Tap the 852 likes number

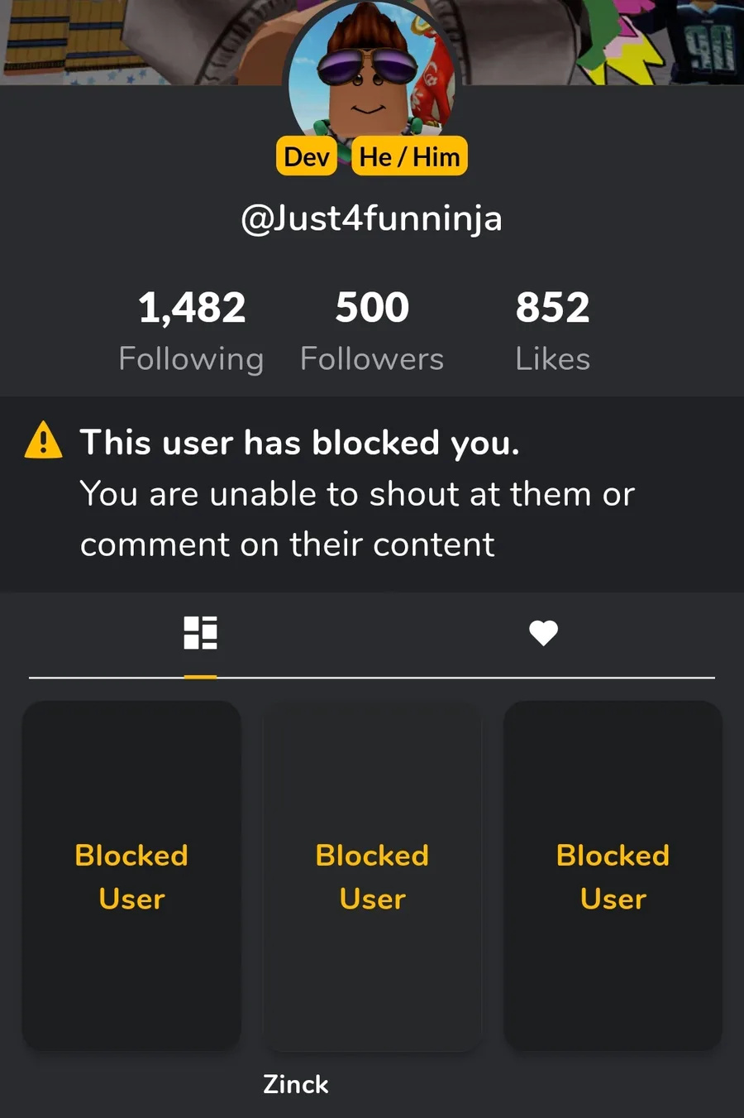coord(552,308)
